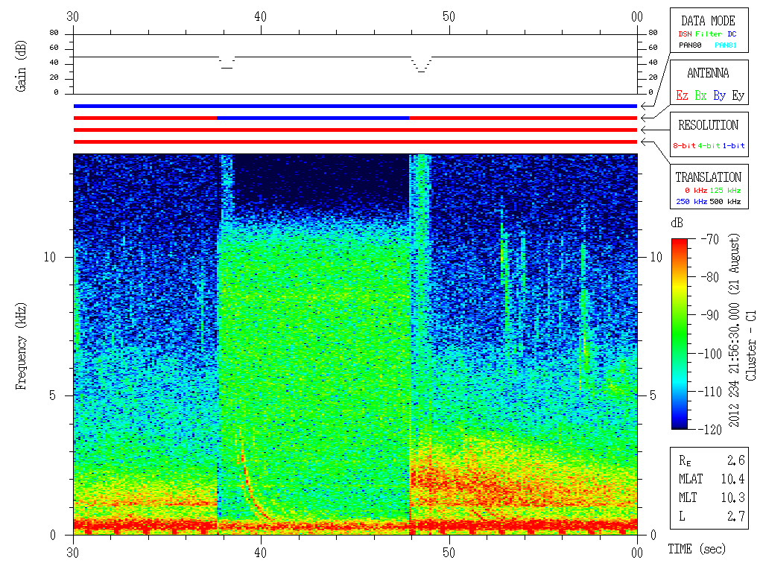
Task: Click the left 5 kHz frequency label
Action: point(53,395)
